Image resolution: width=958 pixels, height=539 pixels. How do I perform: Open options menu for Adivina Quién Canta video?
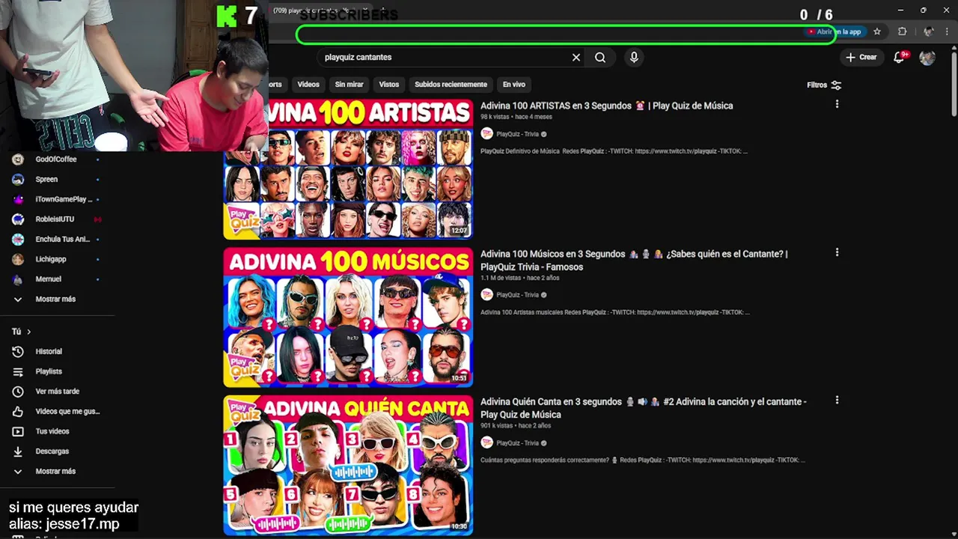coord(837,401)
